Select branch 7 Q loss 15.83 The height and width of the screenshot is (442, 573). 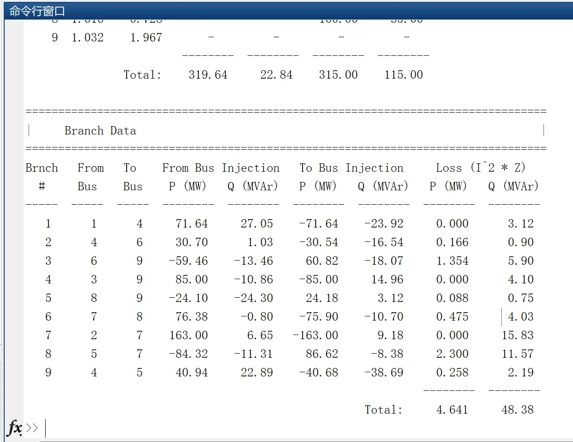tap(517, 335)
